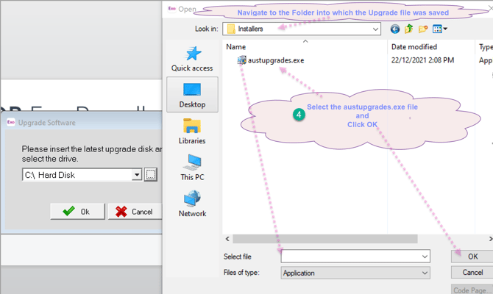Click inside the Select file input field
Image resolution: width=493 pixels, height=294 pixels.
point(351,257)
